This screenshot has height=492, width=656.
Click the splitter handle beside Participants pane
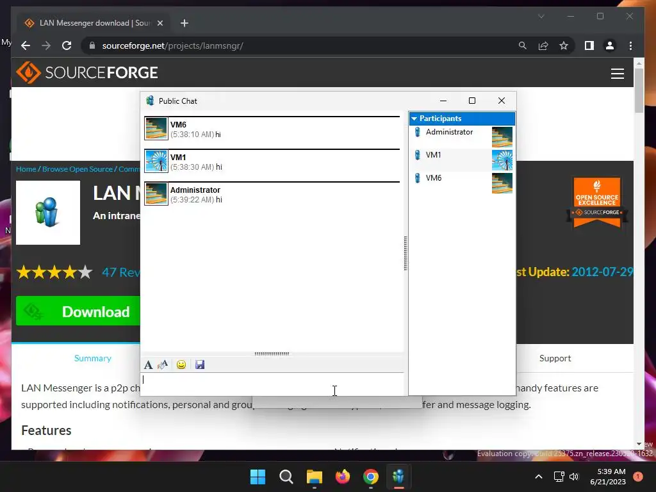click(406, 253)
